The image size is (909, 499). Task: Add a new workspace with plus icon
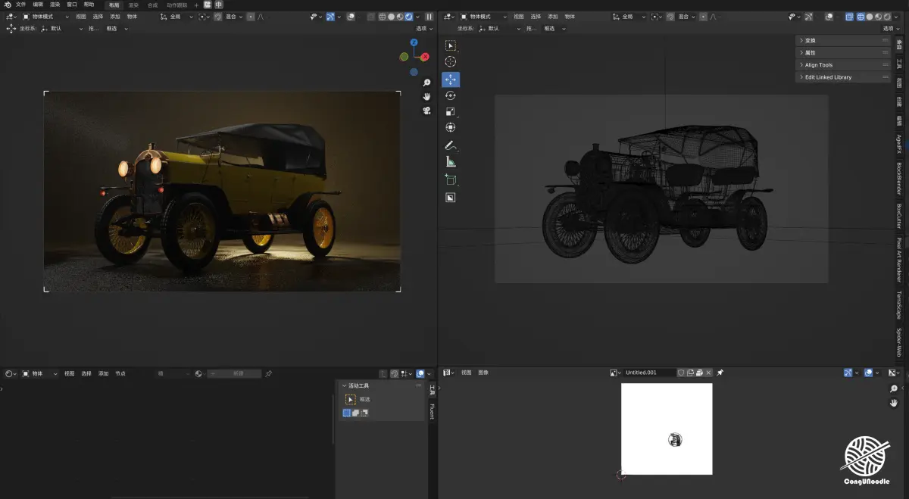196,5
